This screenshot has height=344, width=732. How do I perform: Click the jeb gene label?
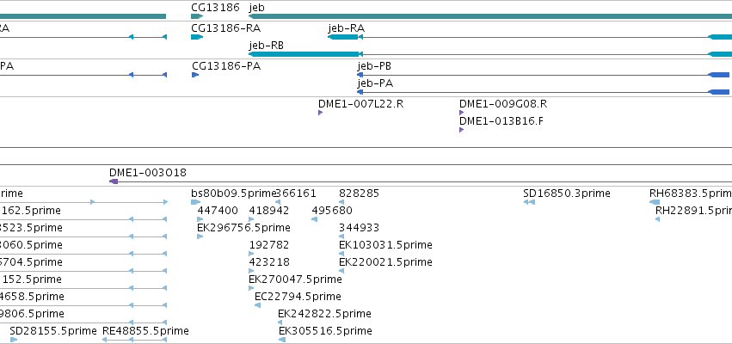click(x=257, y=8)
